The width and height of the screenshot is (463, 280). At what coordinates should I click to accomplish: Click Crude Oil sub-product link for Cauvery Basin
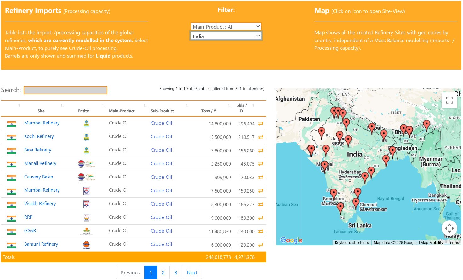pyautogui.click(x=161, y=177)
